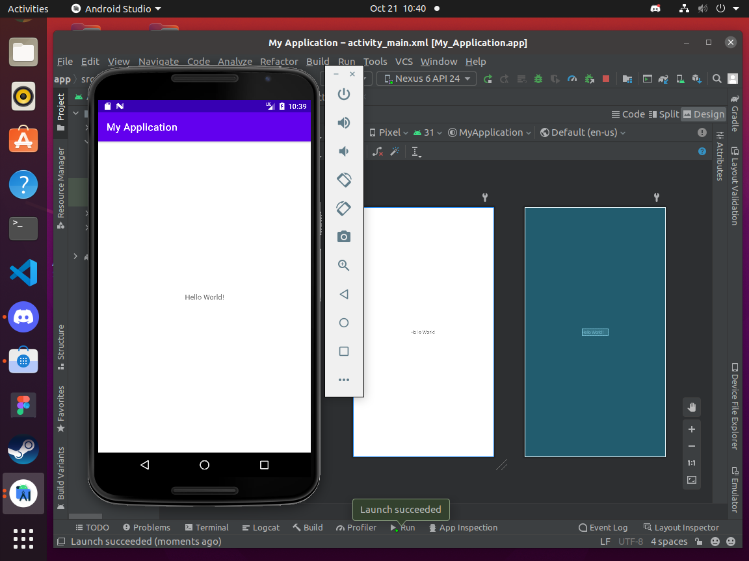Open the SDK Manager icon
Screen dimensions: 749x561
[x=697, y=79]
